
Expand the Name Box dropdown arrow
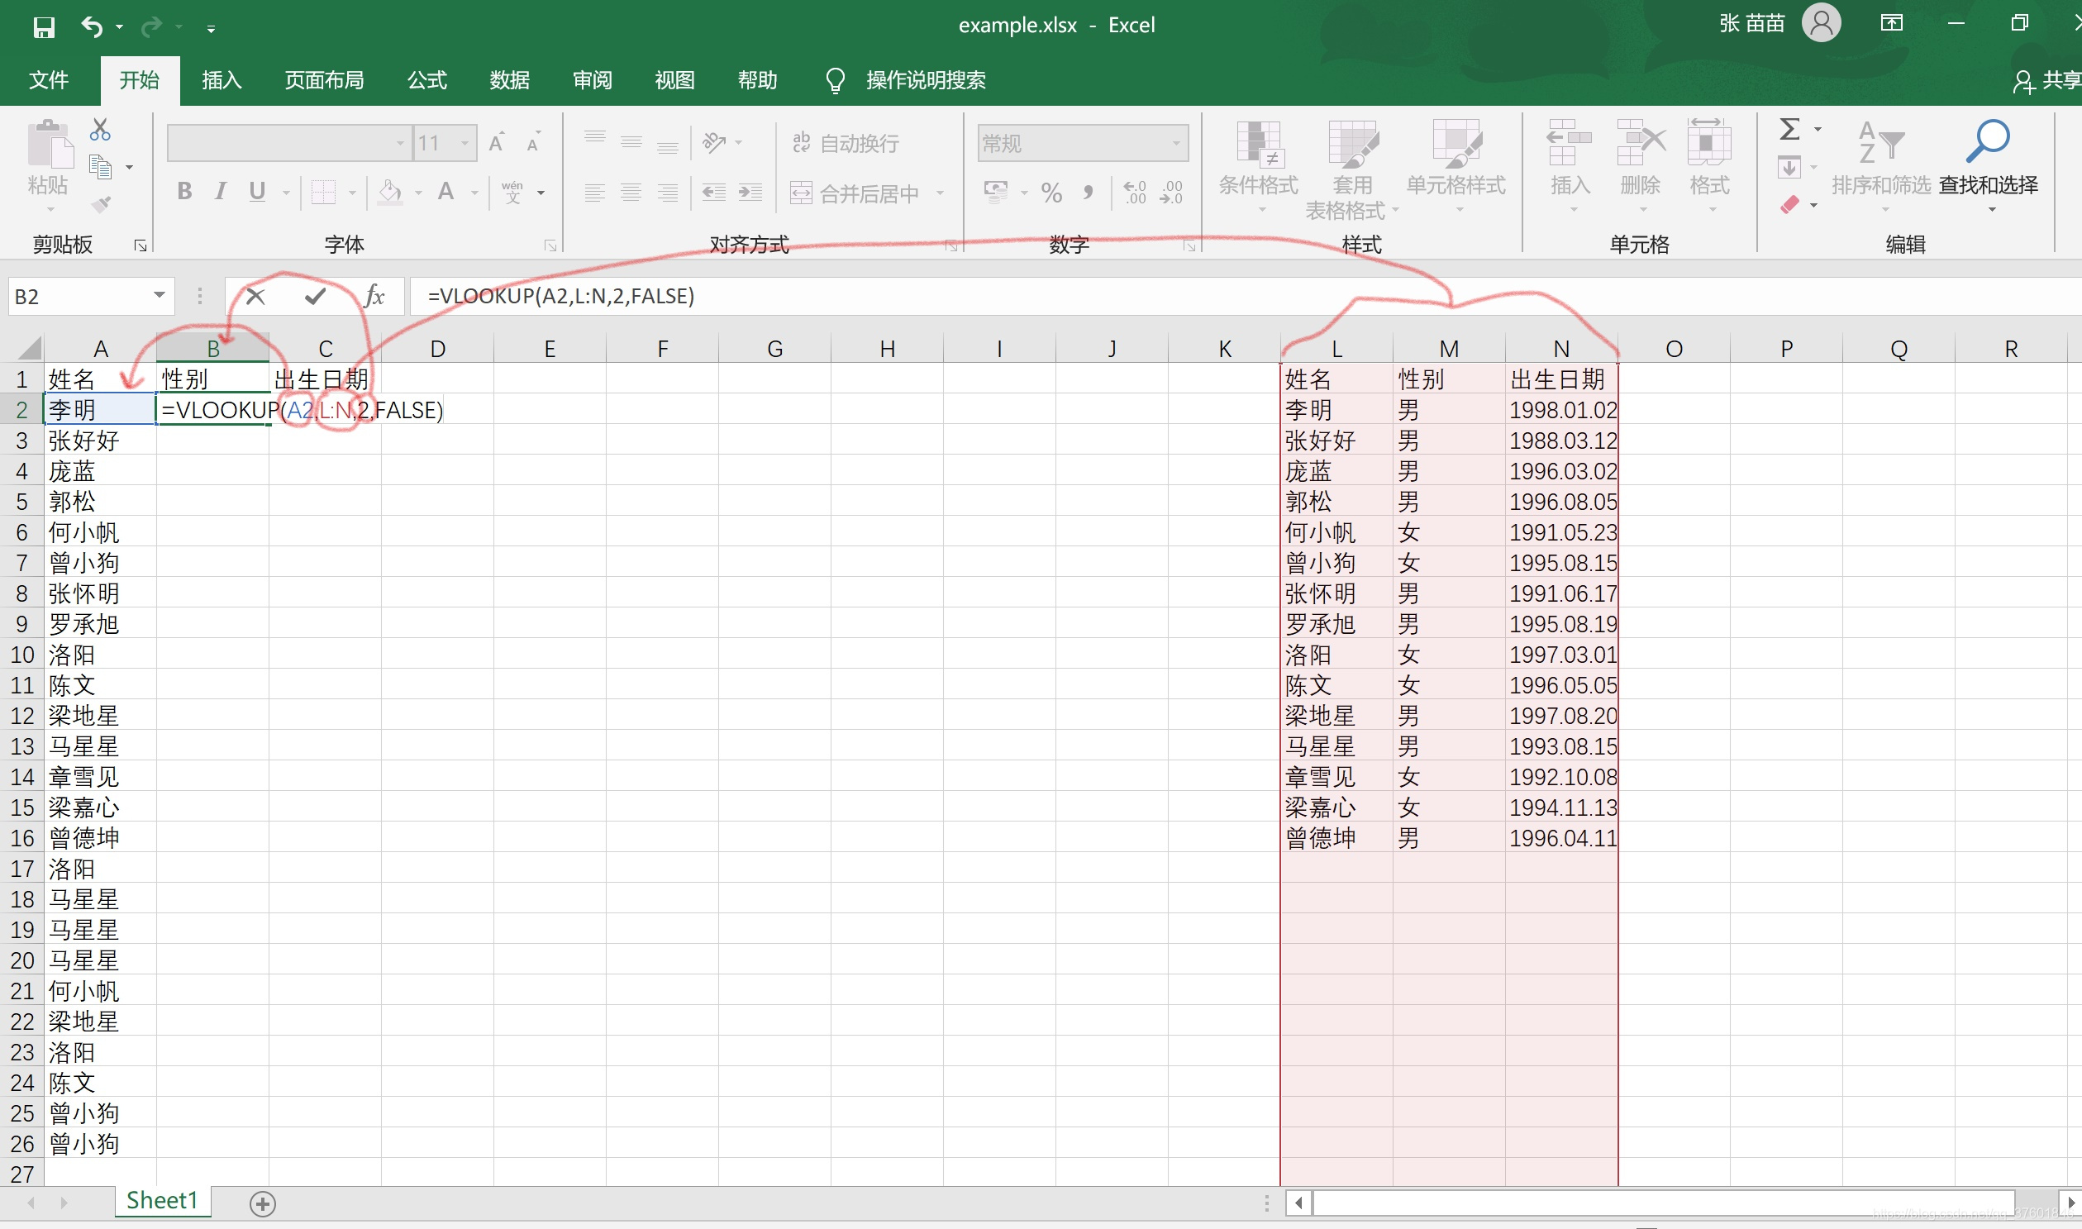pos(160,296)
